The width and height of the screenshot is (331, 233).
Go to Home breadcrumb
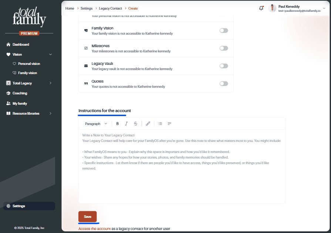[x=70, y=8]
